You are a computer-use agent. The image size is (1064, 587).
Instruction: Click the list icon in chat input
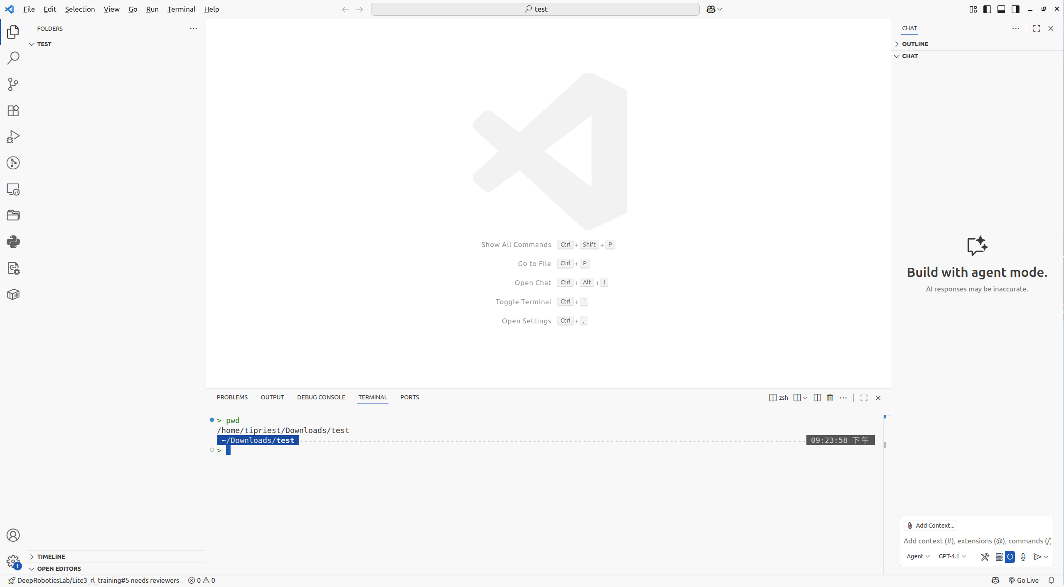point(999,557)
